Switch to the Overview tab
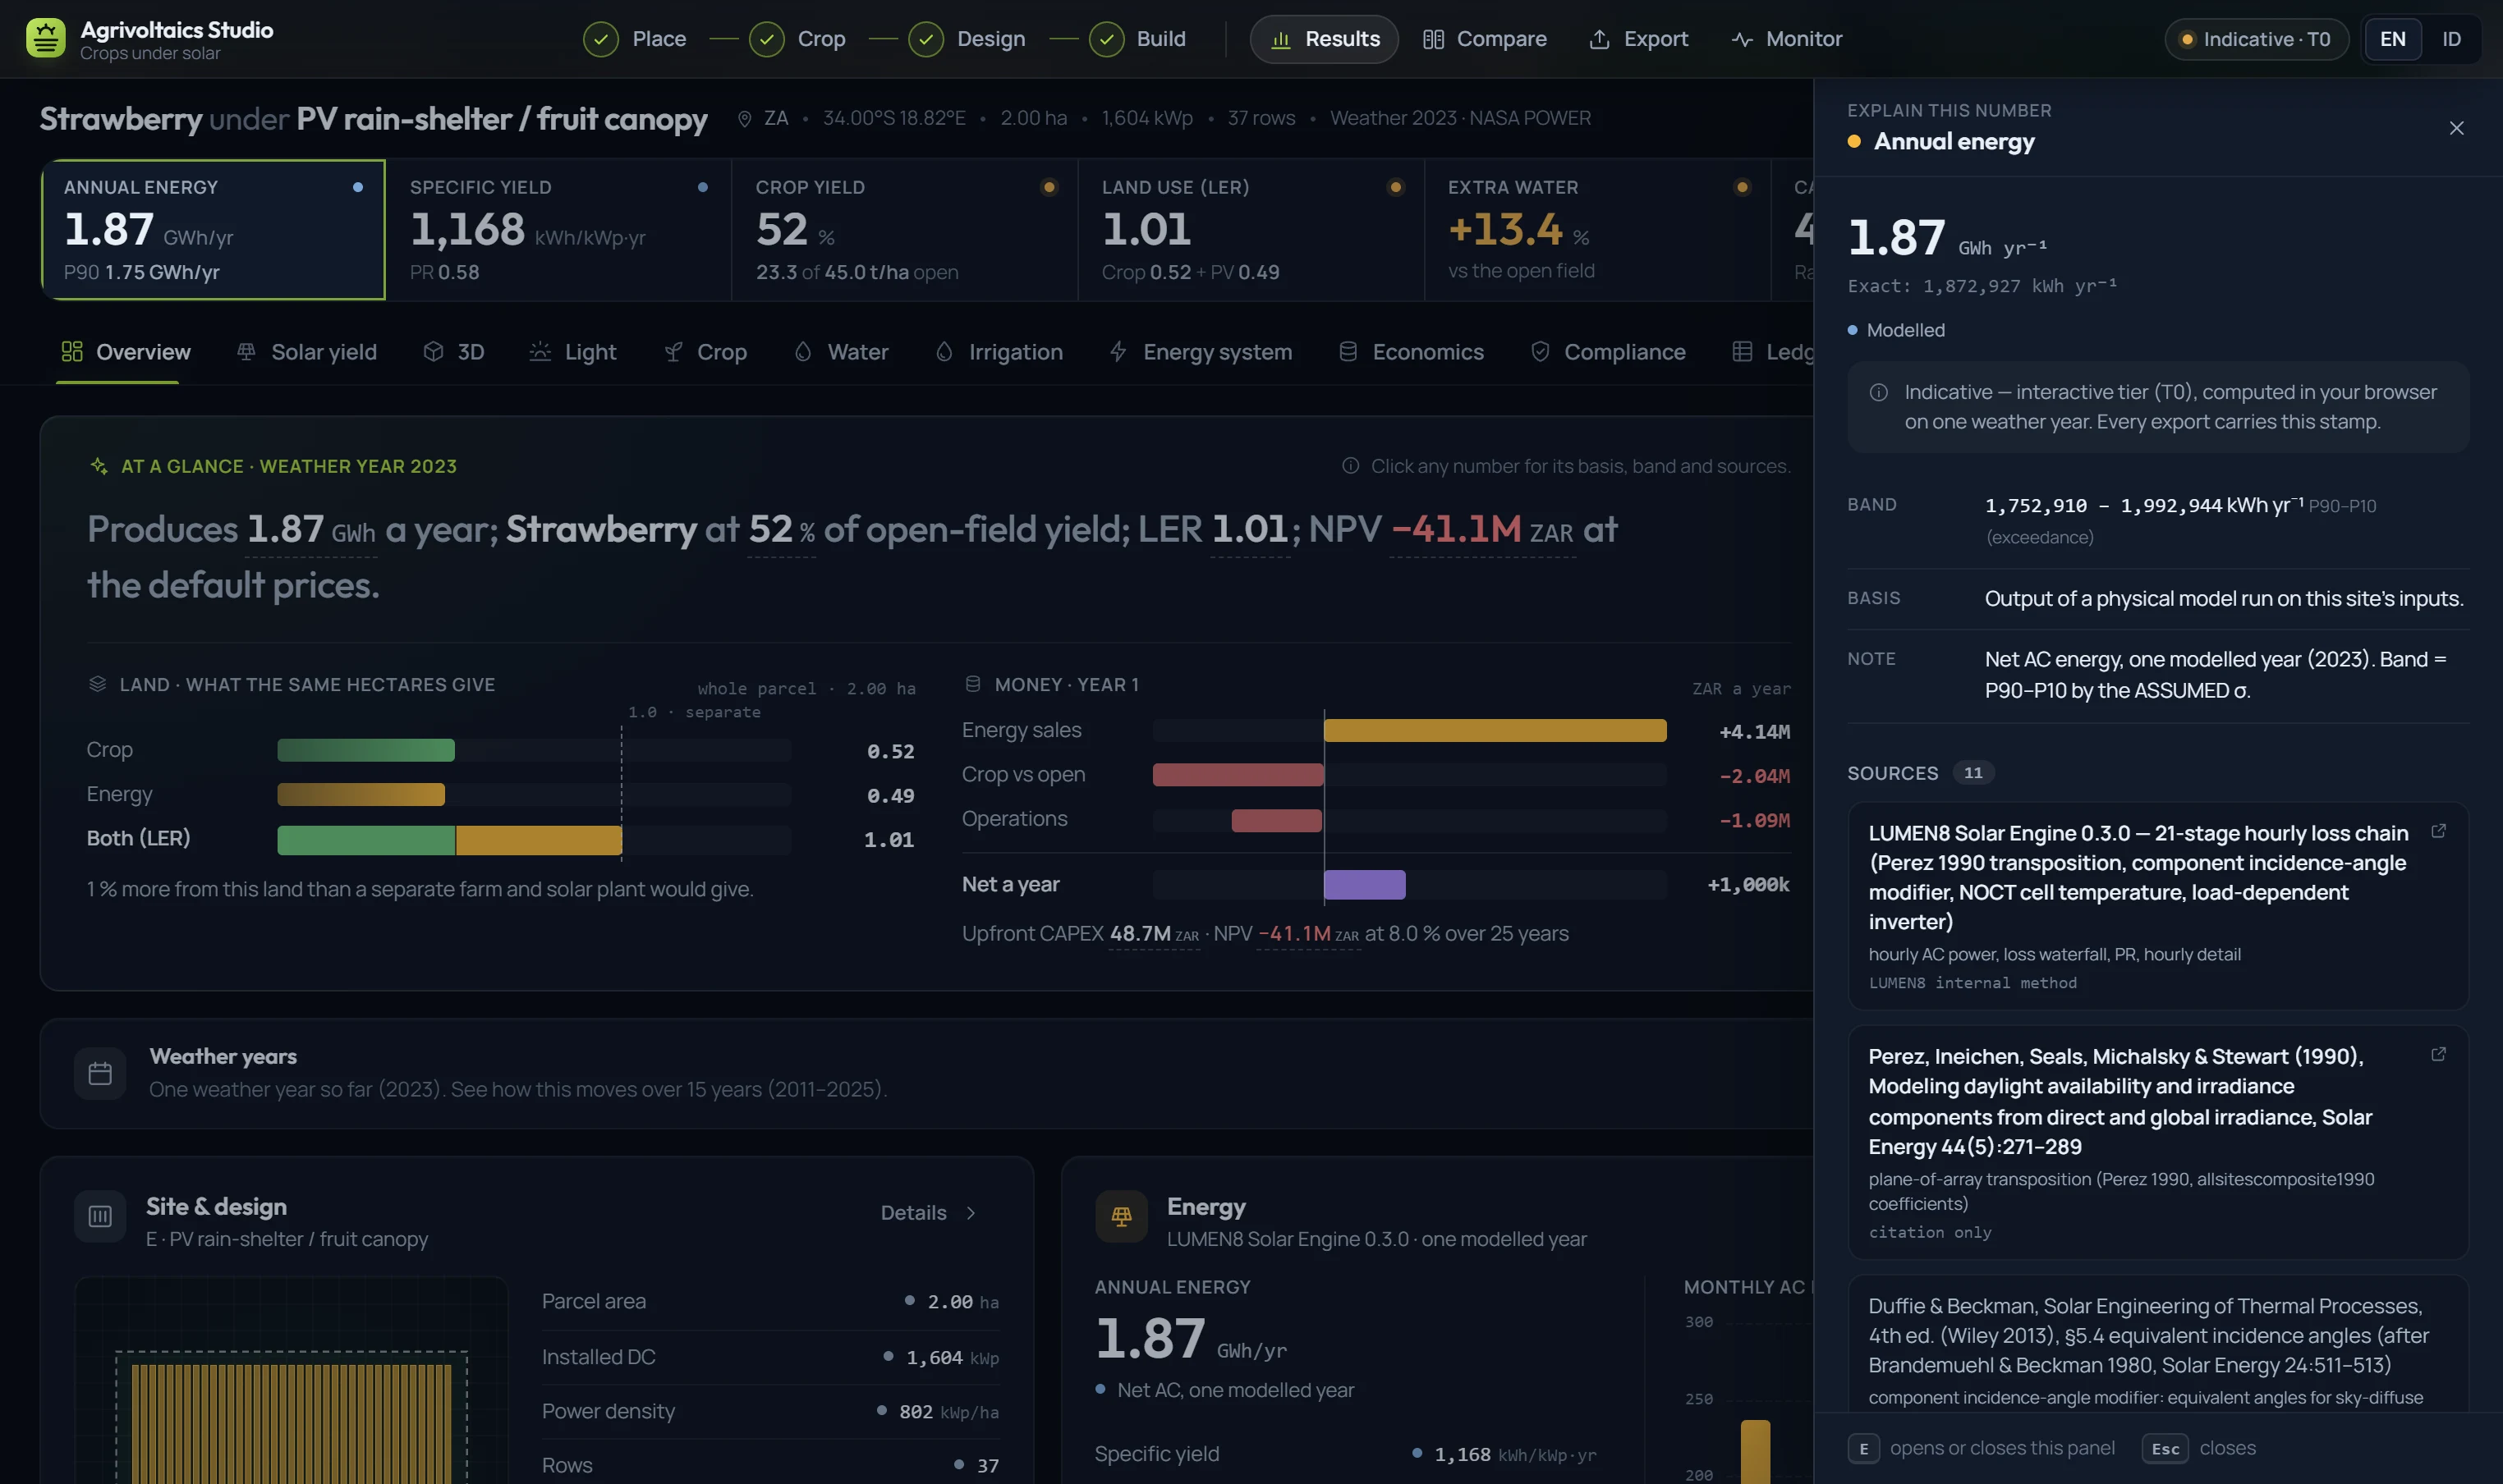 point(126,352)
